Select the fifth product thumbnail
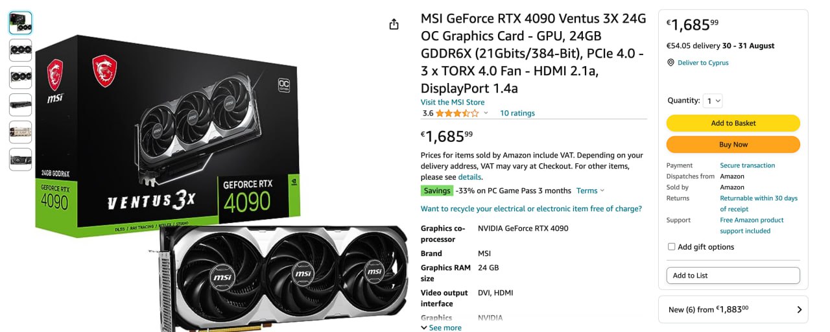The width and height of the screenshot is (830, 332). (20, 132)
